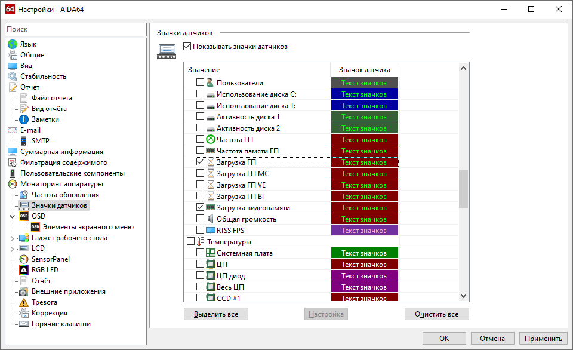Click the Xbox icon beside Частота ГП
This screenshot has width=573, height=350.
pyautogui.click(x=211, y=139)
